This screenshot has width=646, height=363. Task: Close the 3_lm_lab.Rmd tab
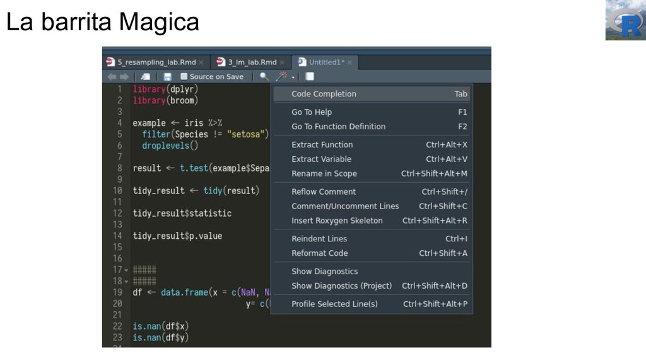282,62
